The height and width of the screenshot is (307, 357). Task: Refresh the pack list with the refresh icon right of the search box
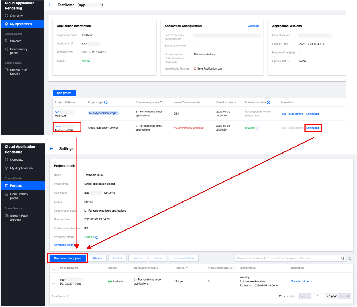[x=350, y=258]
